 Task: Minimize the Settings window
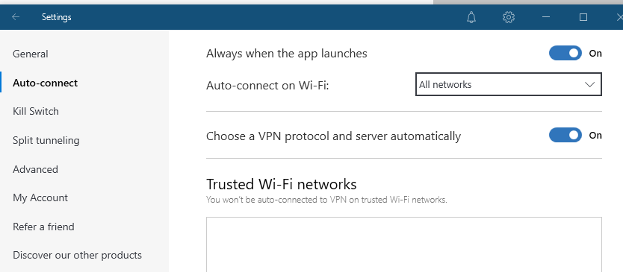pos(546,17)
